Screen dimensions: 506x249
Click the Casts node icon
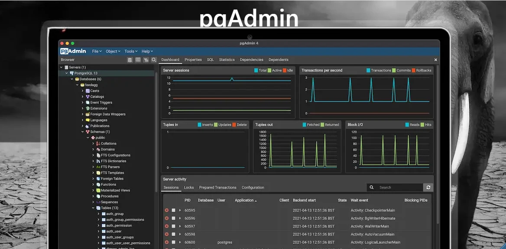click(x=88, y=91)
